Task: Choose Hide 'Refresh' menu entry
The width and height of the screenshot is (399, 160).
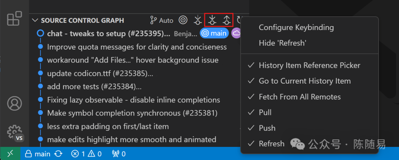Action: pos(282,43)
